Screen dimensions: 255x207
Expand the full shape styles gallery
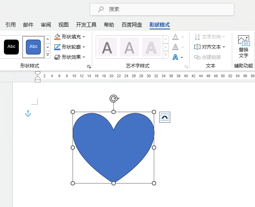click(47, 54)
